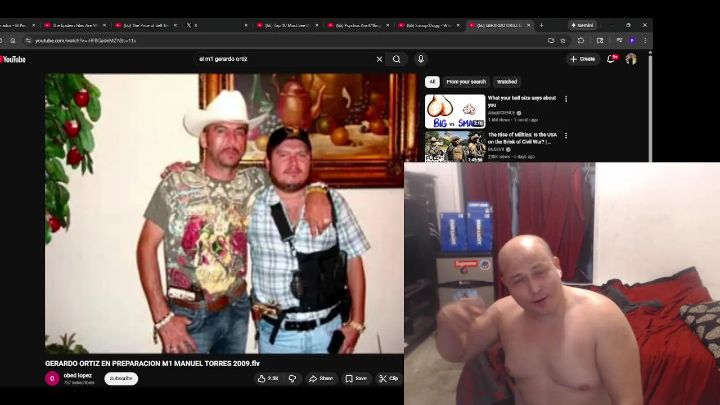Viewport: 720px width, 405px height.
Task: Click the page vertical scrollbar
Action: (650, 106)
